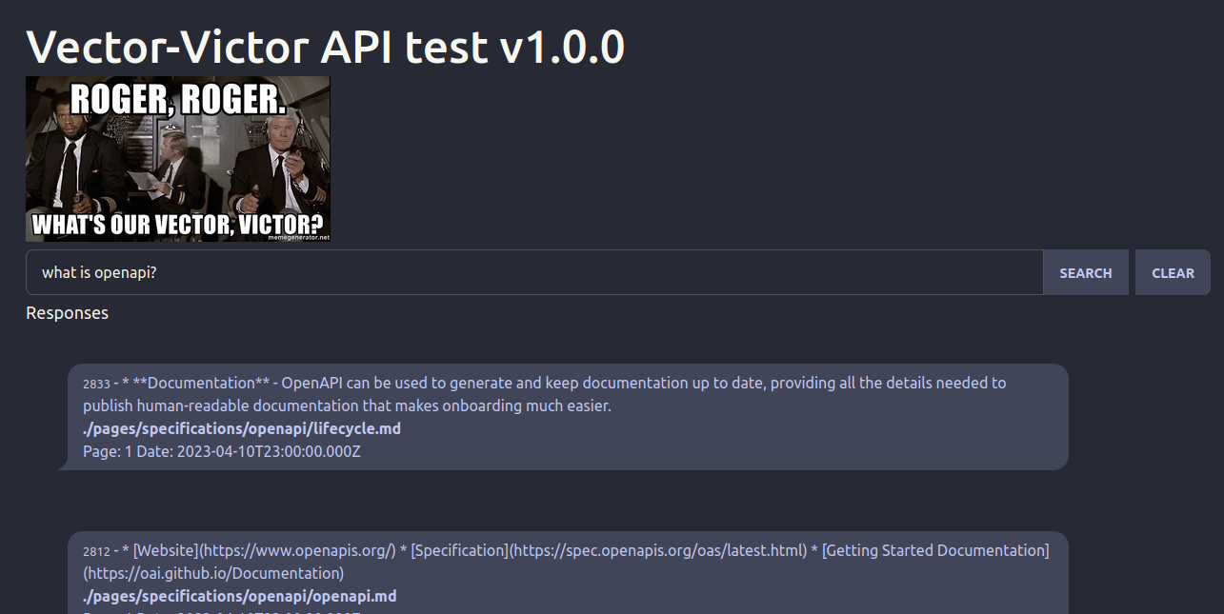The image size is (1224, 614).
Task: Click the Vector-Victor API test v1.0.0 heading
Action: point(325,46)
